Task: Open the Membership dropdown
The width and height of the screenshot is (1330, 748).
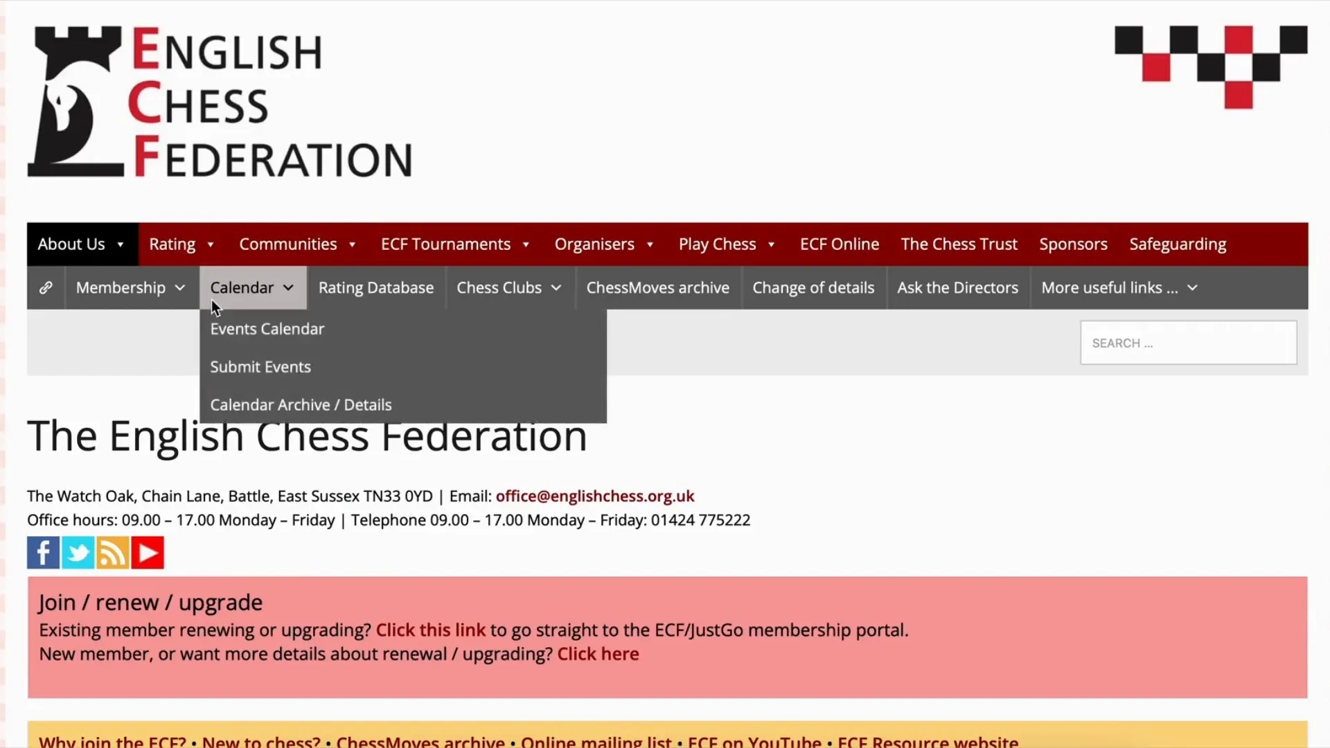Action: [x=131, y=287]
